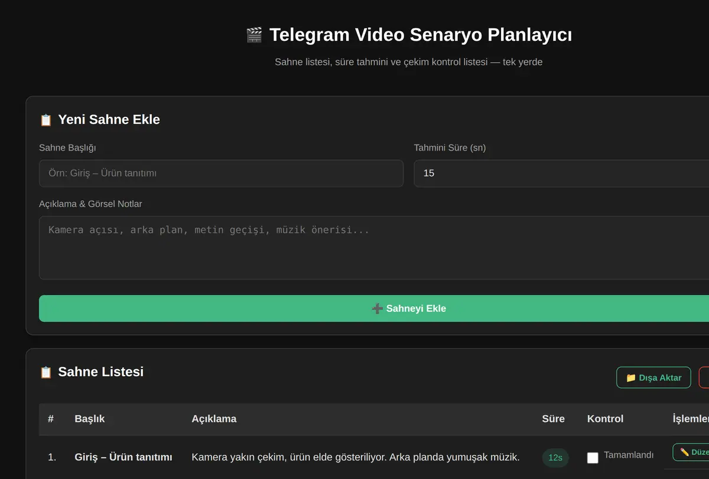
Task: Click the Süre column header
Action: pos(553,419)
